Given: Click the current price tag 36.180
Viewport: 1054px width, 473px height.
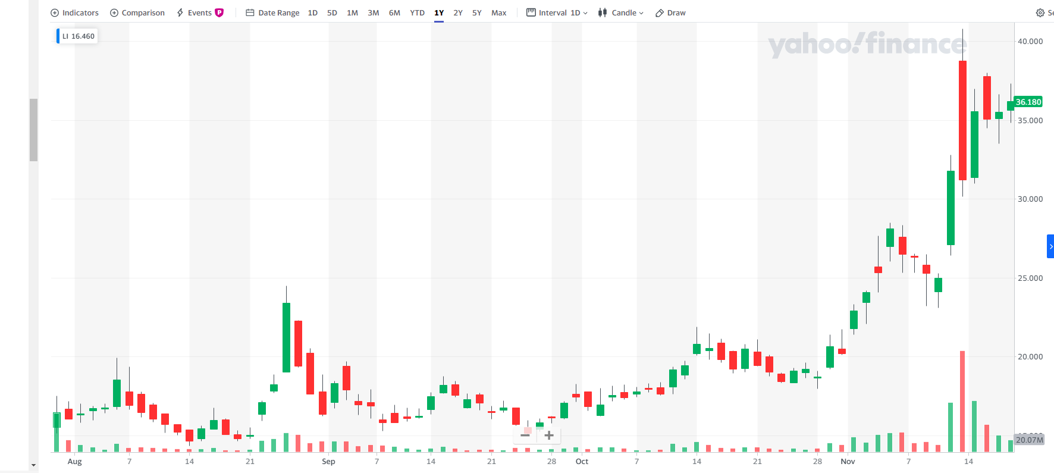Looking at the screenshot, I should [1028, 102].
